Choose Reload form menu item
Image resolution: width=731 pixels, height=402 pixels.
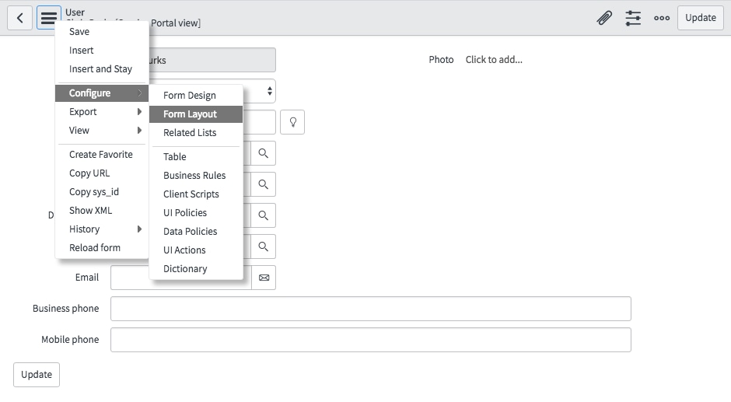click(x=102, y=247)
